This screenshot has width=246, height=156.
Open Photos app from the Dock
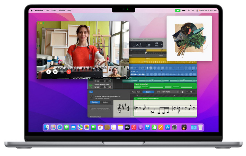pyautogui.click(x=87, y=127)
